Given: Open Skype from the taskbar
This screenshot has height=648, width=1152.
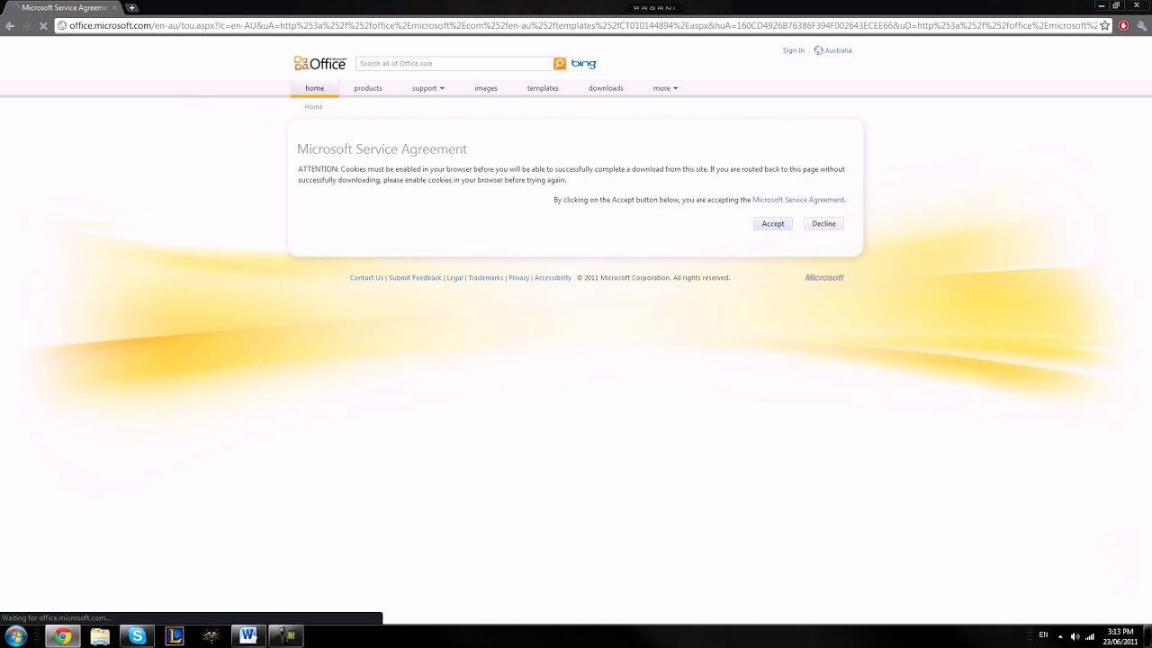Looking at the screenshot, I should (137, 636).
